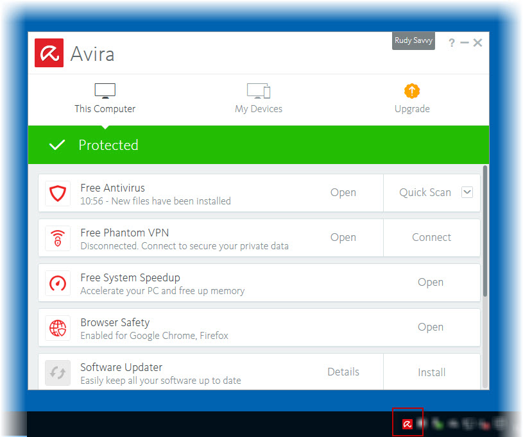Expand the Quick Scan dropdown arrow

click(467, 192)
